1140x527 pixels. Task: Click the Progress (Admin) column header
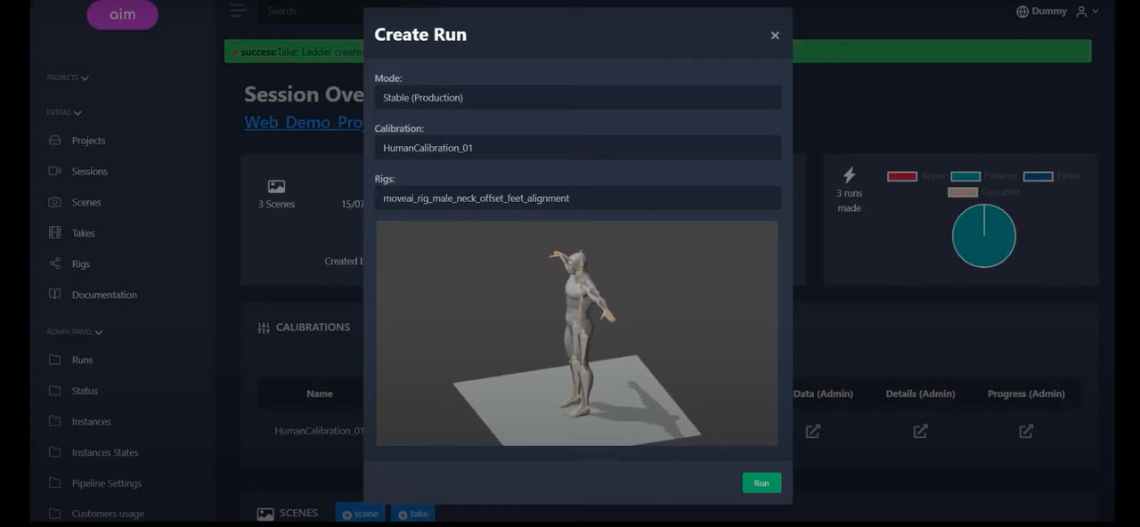[1026, 393]
